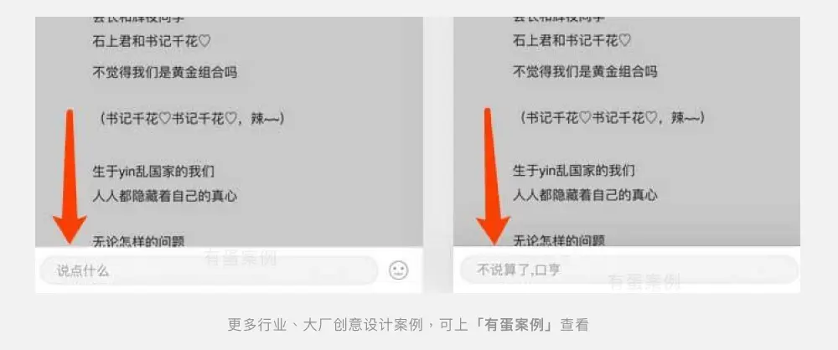838x350 pixels.
Task: Click 不觉得我们是黄金组合吗 in the 说点什么 panel
Action: click(x=164, y=72)
